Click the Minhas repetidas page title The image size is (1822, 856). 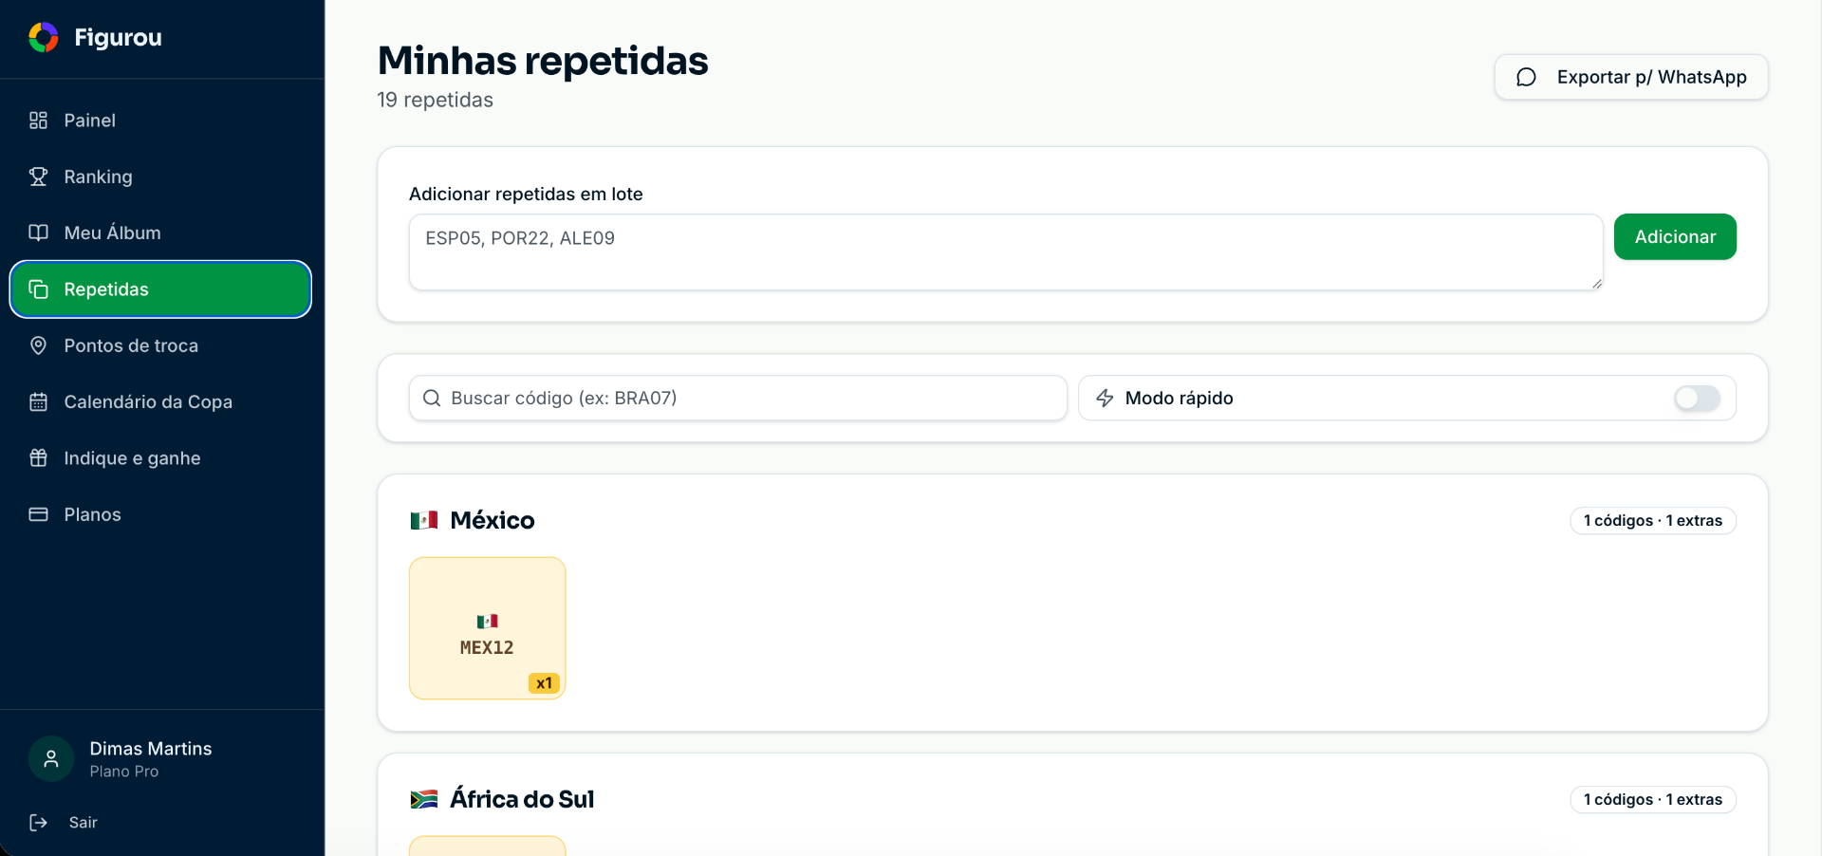(x=543, y=61)
